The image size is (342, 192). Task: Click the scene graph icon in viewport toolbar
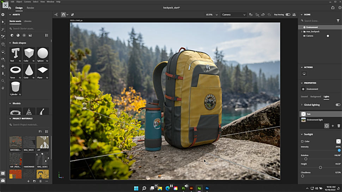point(56,14)
